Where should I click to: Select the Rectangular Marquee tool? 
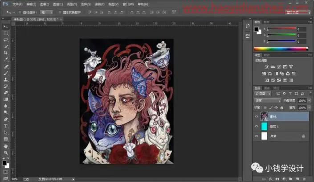pos(6,33)
